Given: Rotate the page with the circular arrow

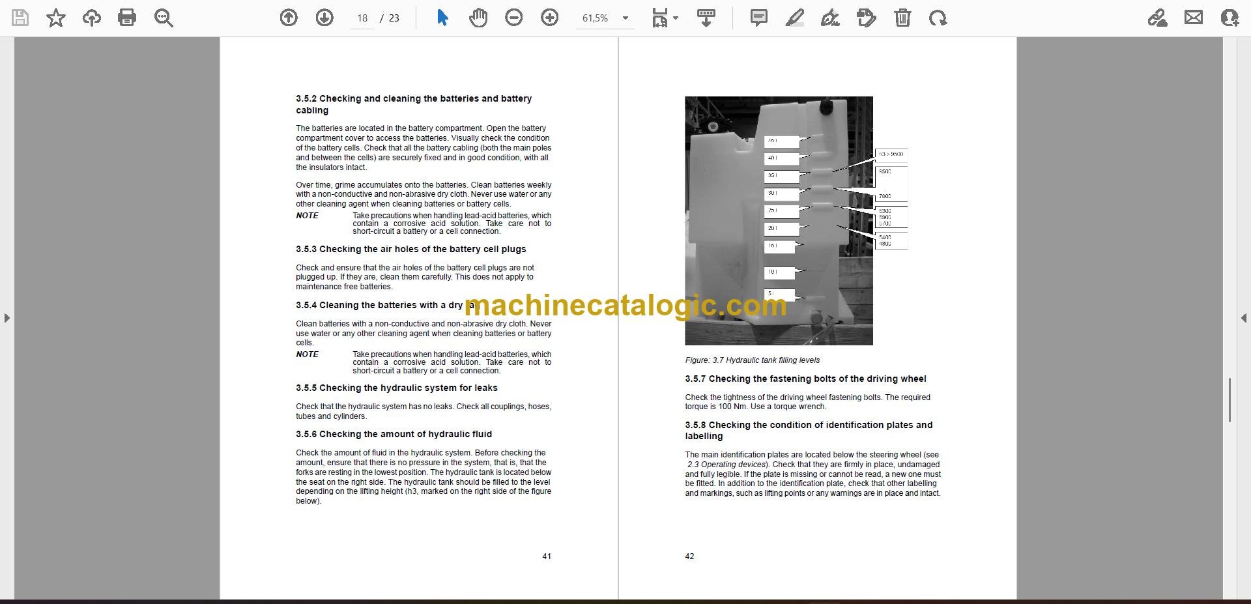Looking at the screenshot, I should (938, 18).
